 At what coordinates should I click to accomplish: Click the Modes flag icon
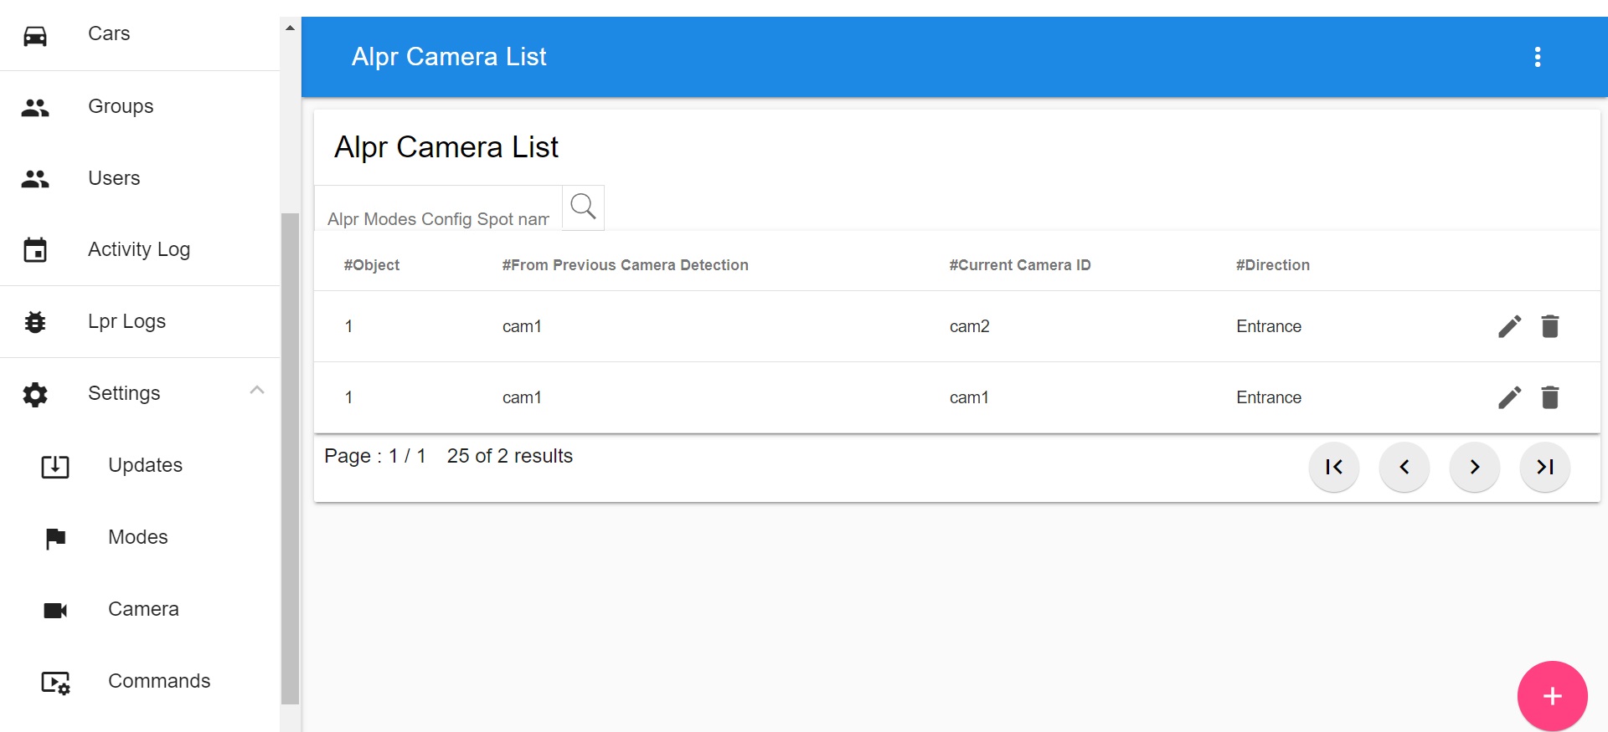pos(55,539)
